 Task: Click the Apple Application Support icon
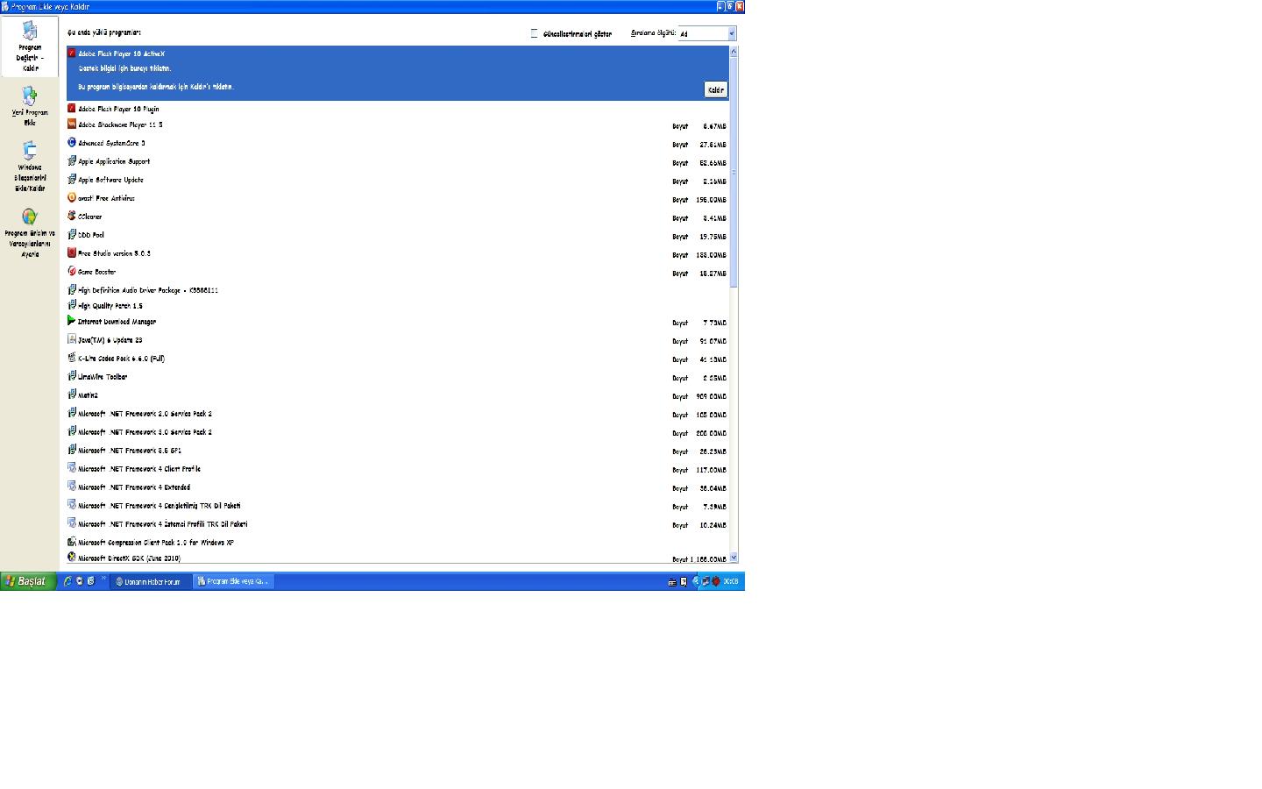click(72, 161)
